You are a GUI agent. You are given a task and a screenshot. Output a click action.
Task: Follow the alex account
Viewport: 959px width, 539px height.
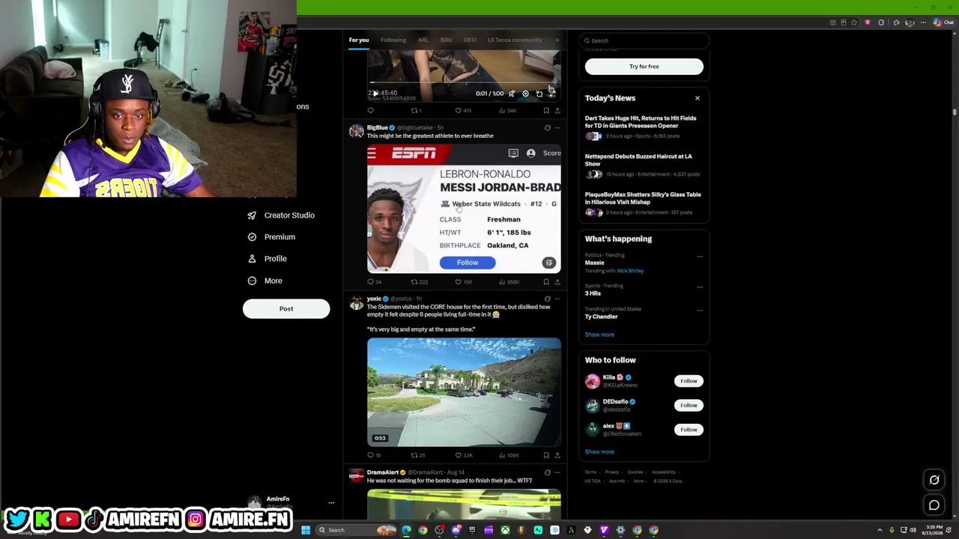point(689,430)
